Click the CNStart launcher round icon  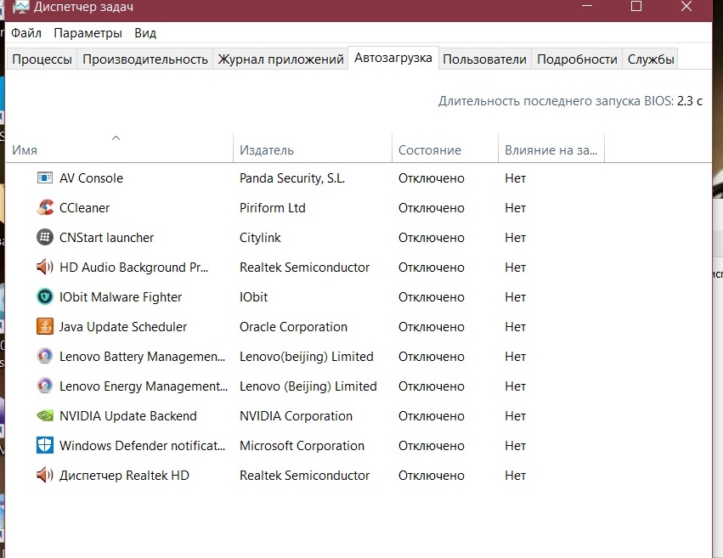[45, 237]
